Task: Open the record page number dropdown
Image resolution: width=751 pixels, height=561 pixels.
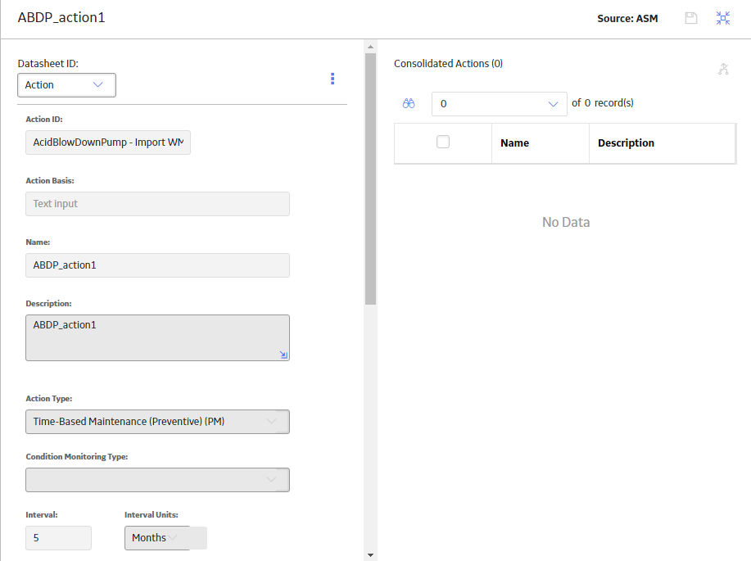Action: 500,104
